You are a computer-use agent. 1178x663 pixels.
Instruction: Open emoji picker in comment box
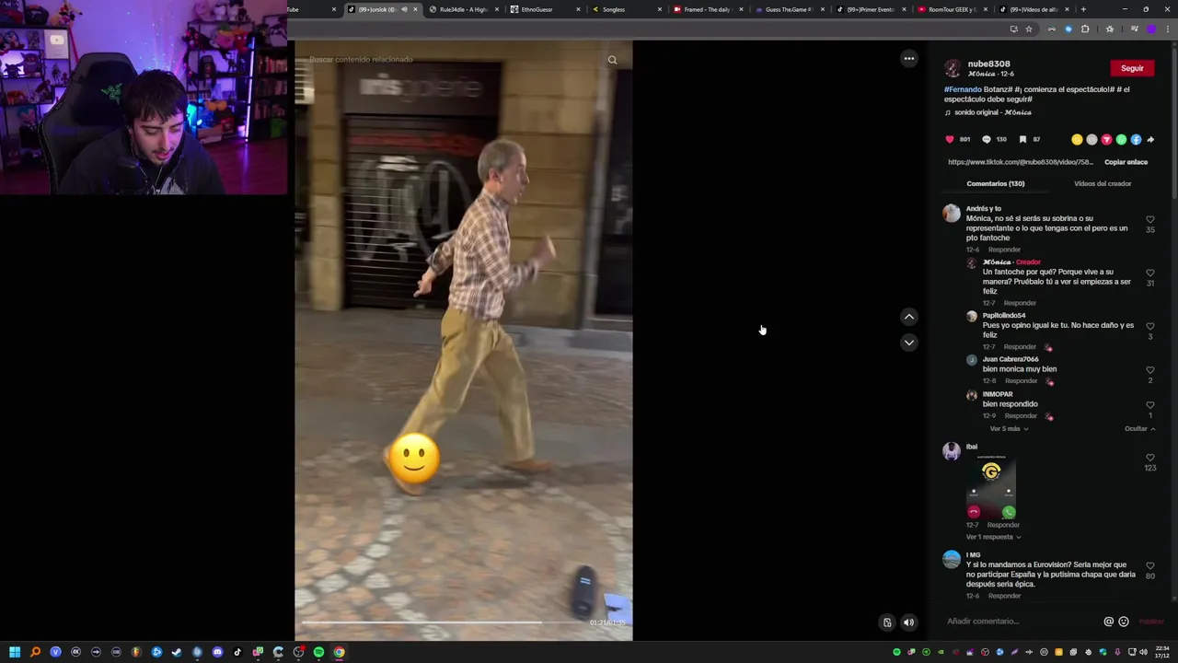point(1124,622)
